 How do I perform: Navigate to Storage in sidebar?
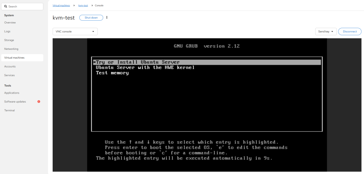(22, 40)
